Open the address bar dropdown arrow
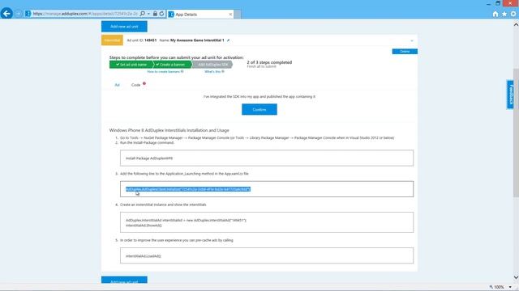Image resolution: width=519 pixels, height=291 pixels. coord(148,14)
